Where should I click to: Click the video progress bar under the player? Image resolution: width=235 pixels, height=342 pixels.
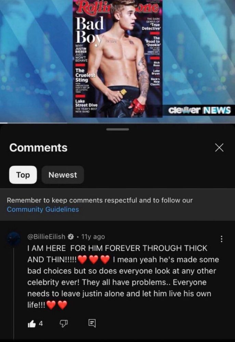[x=117, y=123]
